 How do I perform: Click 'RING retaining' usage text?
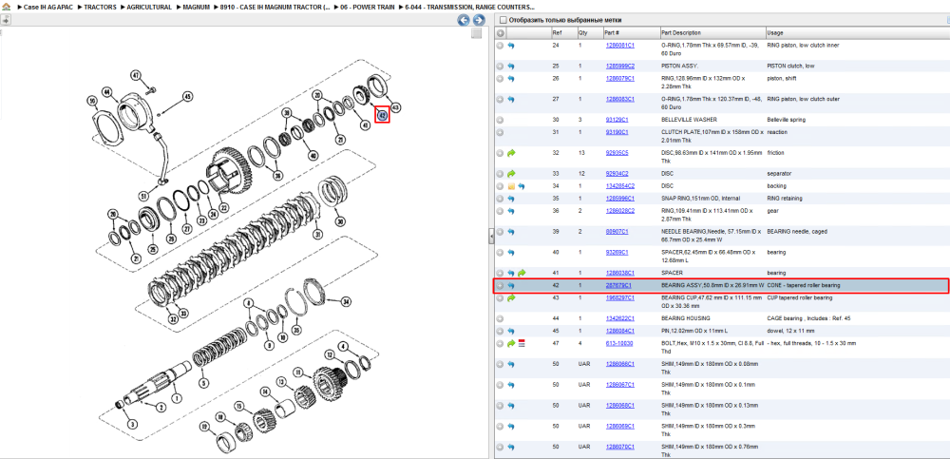click(786, 199)
